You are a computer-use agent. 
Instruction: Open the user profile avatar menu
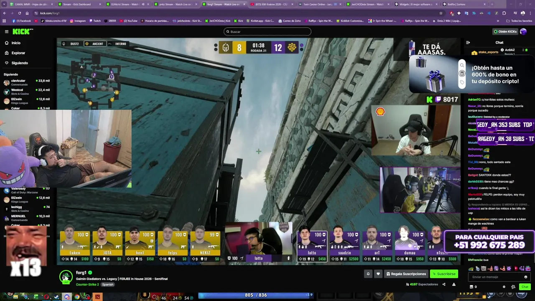[x=523, y=31]
